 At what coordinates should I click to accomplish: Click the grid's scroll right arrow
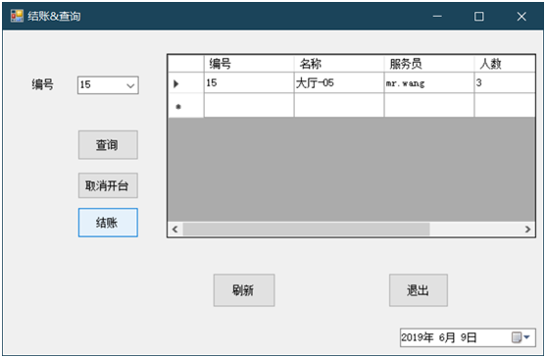(x=528, y=230)
